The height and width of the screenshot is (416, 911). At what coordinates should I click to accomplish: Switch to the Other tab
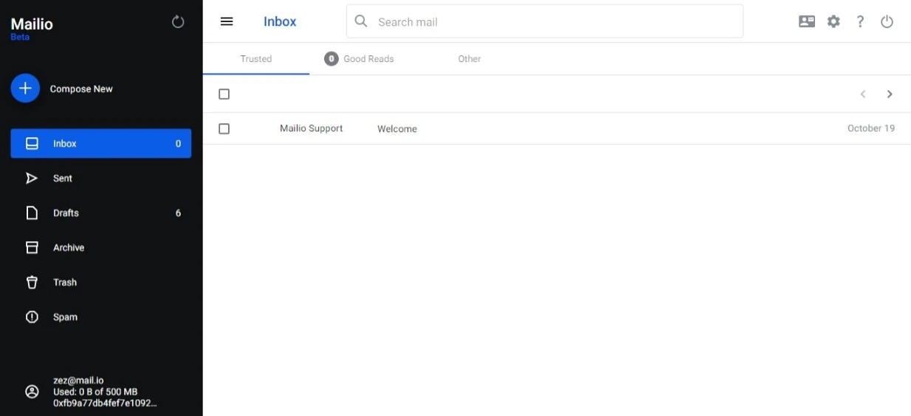pyautogui.click(x=469, y=59)
